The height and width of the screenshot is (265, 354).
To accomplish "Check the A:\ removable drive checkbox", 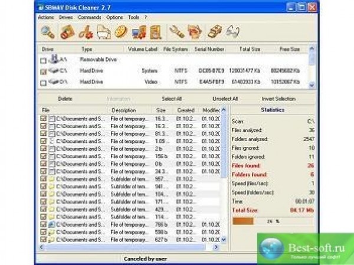I will [x=43, y=61].
